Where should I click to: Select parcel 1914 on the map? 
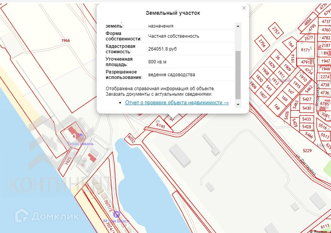click(292, 59)
